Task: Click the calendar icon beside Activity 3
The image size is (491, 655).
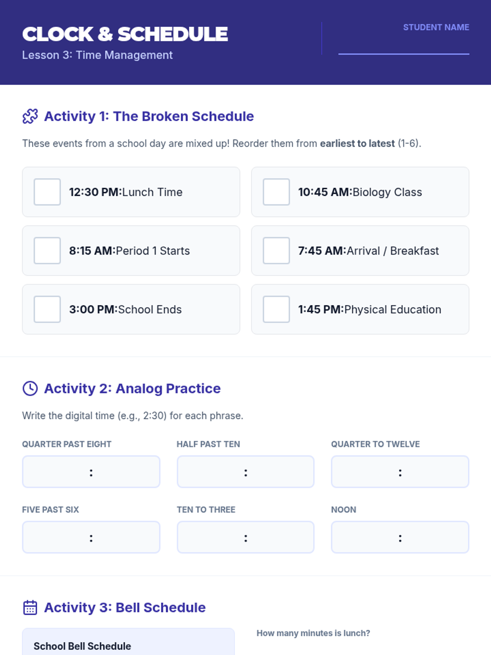Action: [30, 608]
